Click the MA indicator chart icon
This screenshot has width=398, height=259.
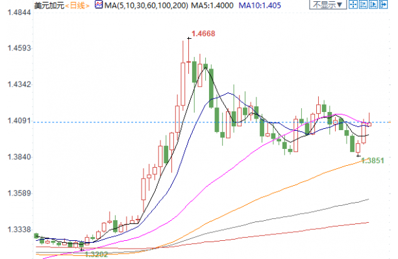(99, 5)
